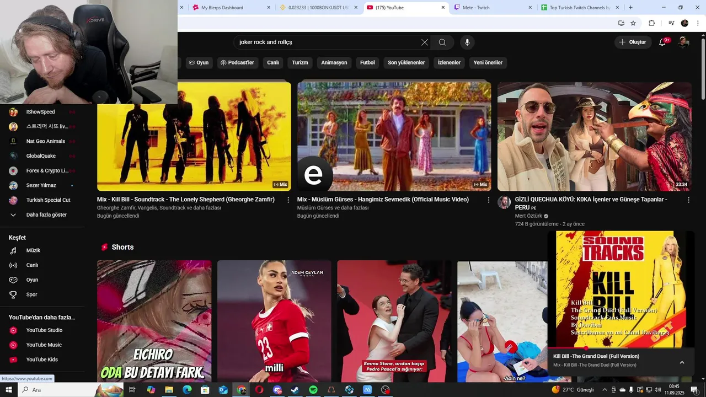Image resolution: width=706 pixels, height=397 pixels.
Task: Open options for Kill Bill Soundtrack mix
Action: point(288,200)
